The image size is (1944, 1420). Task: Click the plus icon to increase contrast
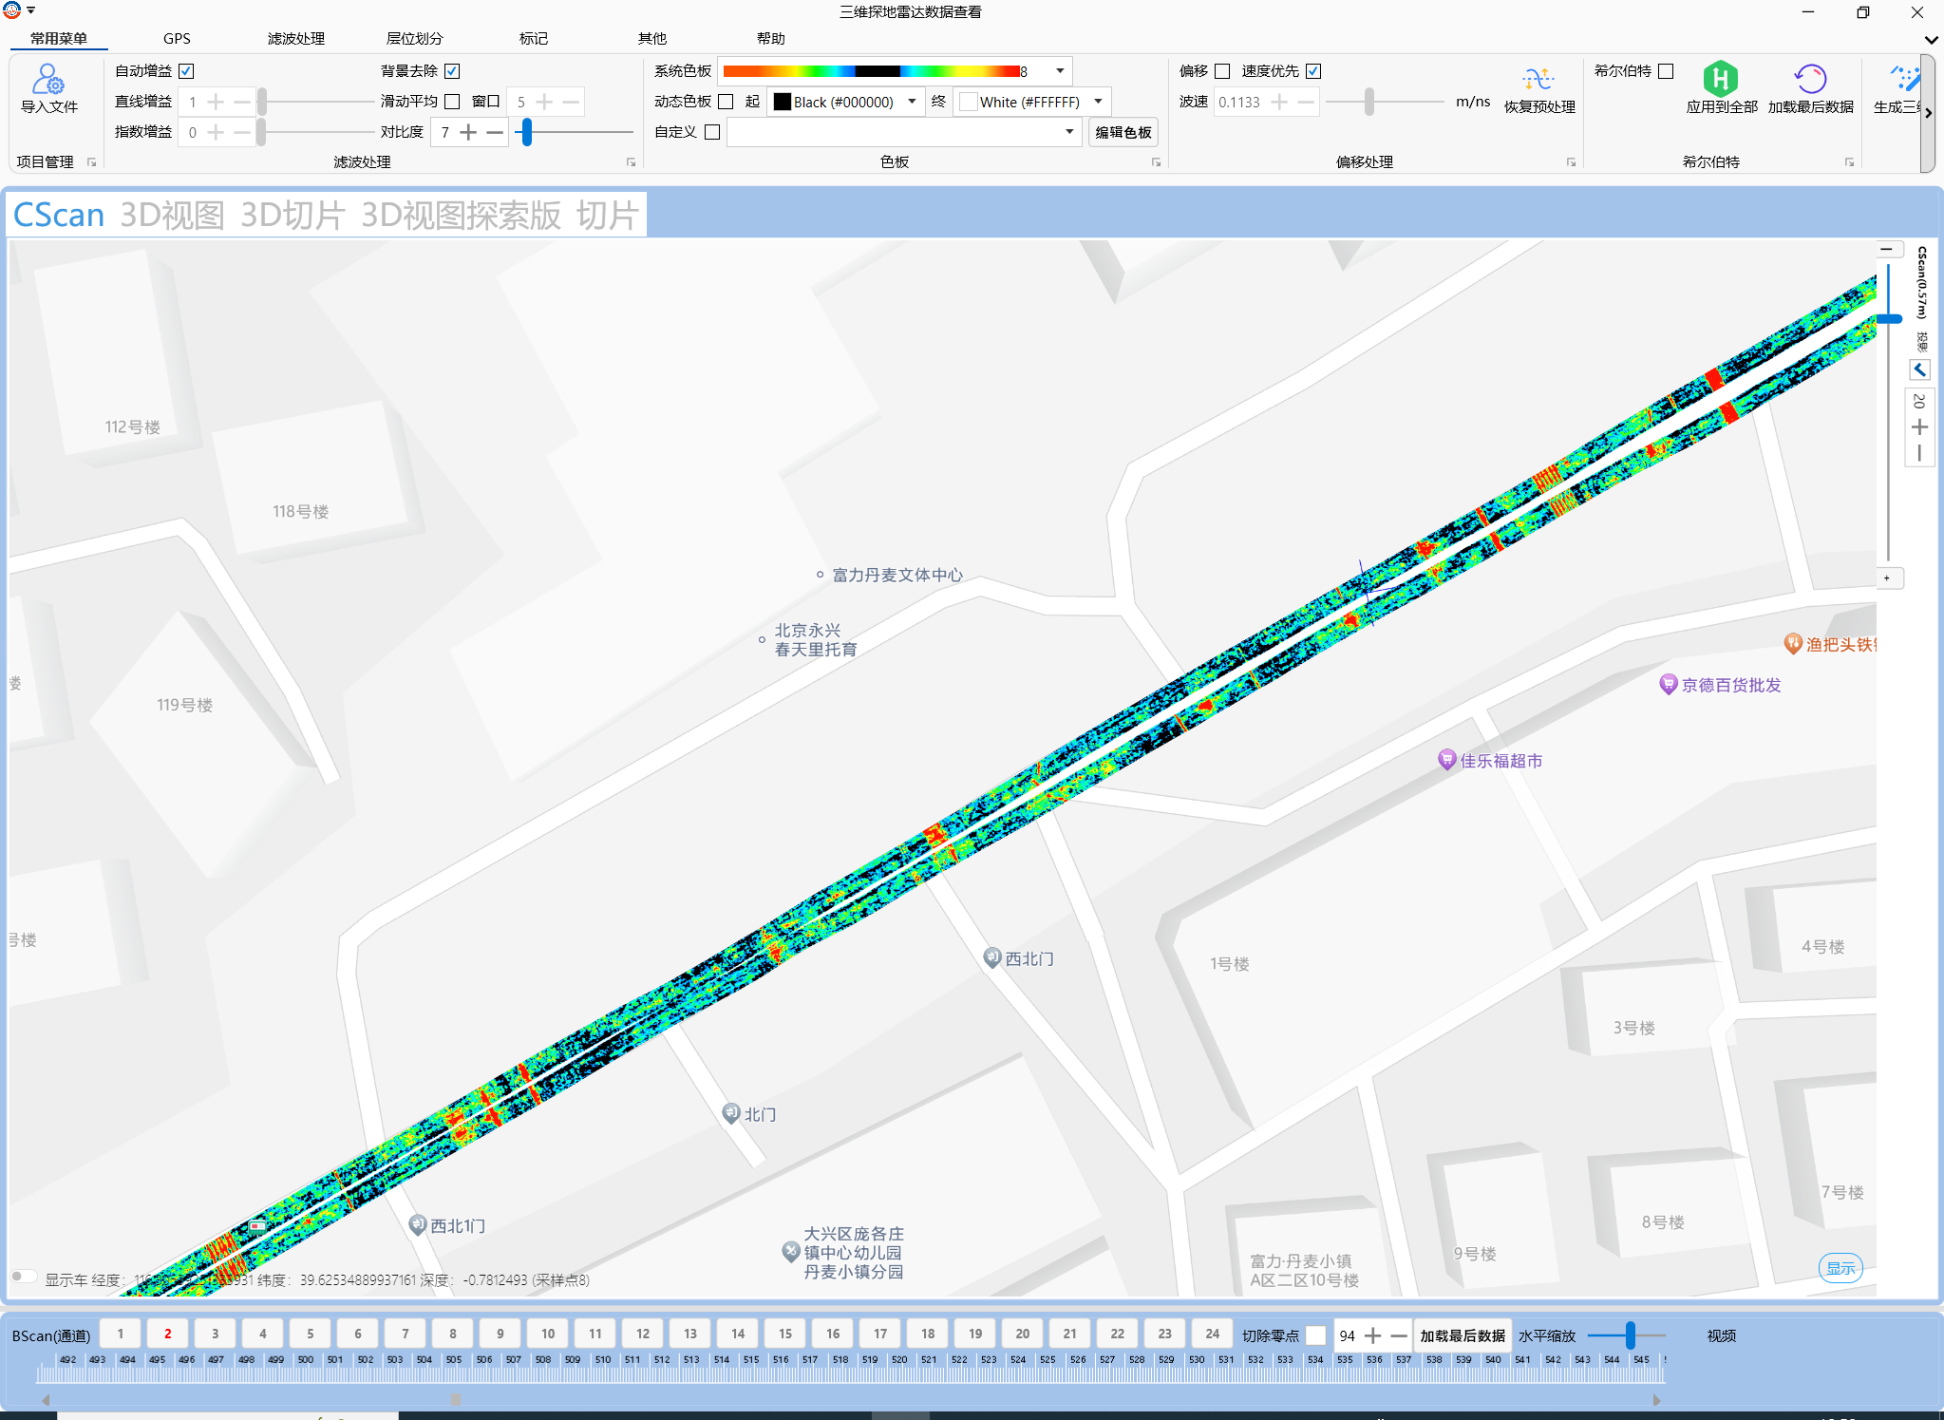[468, 132]
